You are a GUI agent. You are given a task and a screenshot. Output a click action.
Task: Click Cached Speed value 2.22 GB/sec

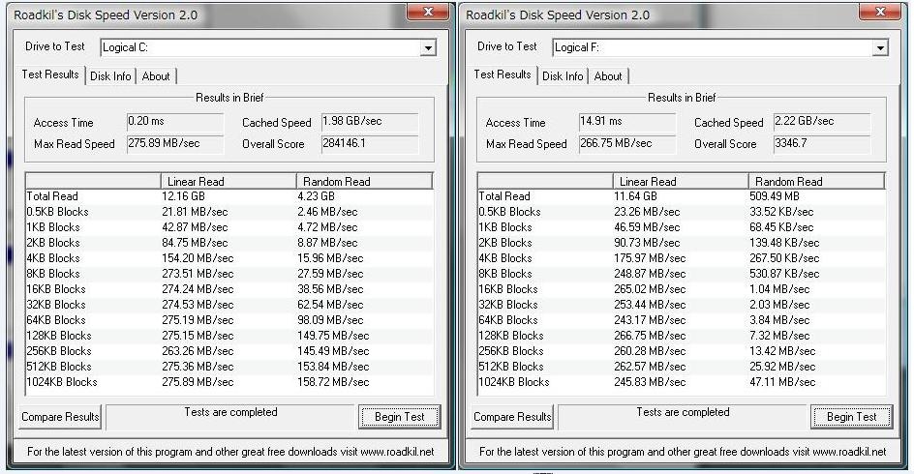[x=822, y=121]
